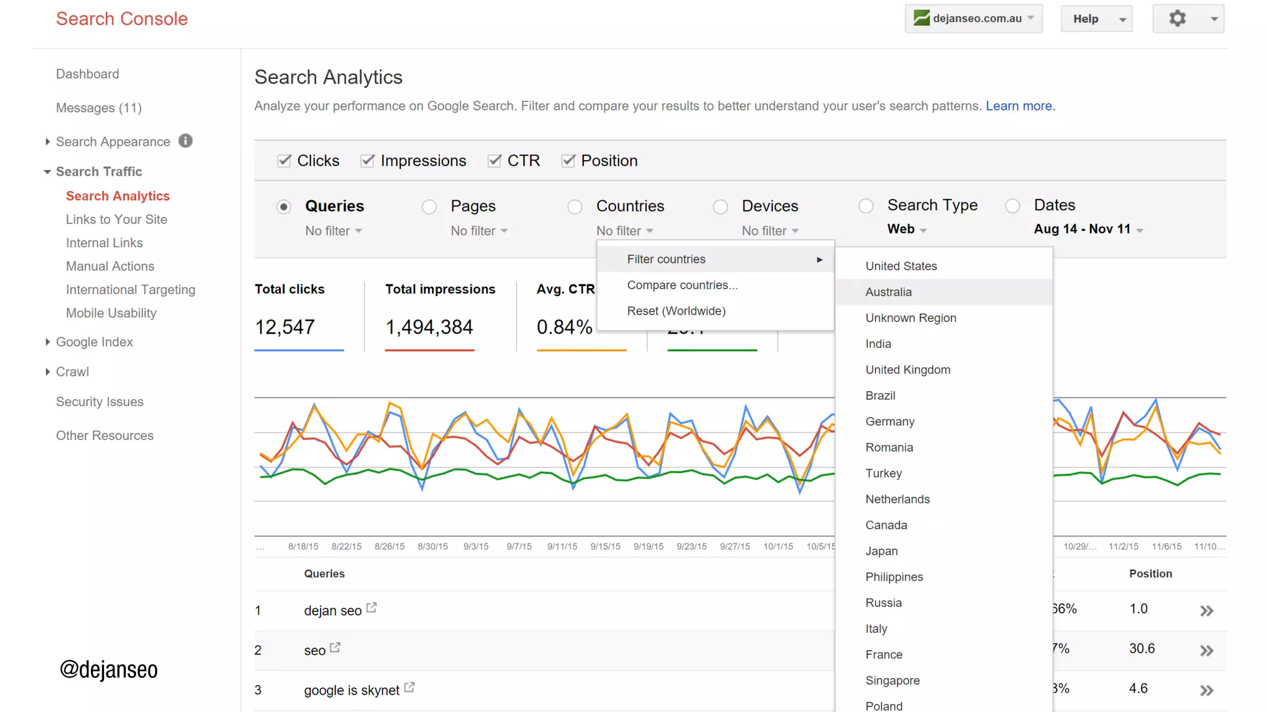Expand the Google Index sidebar section
The image size is (1267, 712).
click(94, 342)
